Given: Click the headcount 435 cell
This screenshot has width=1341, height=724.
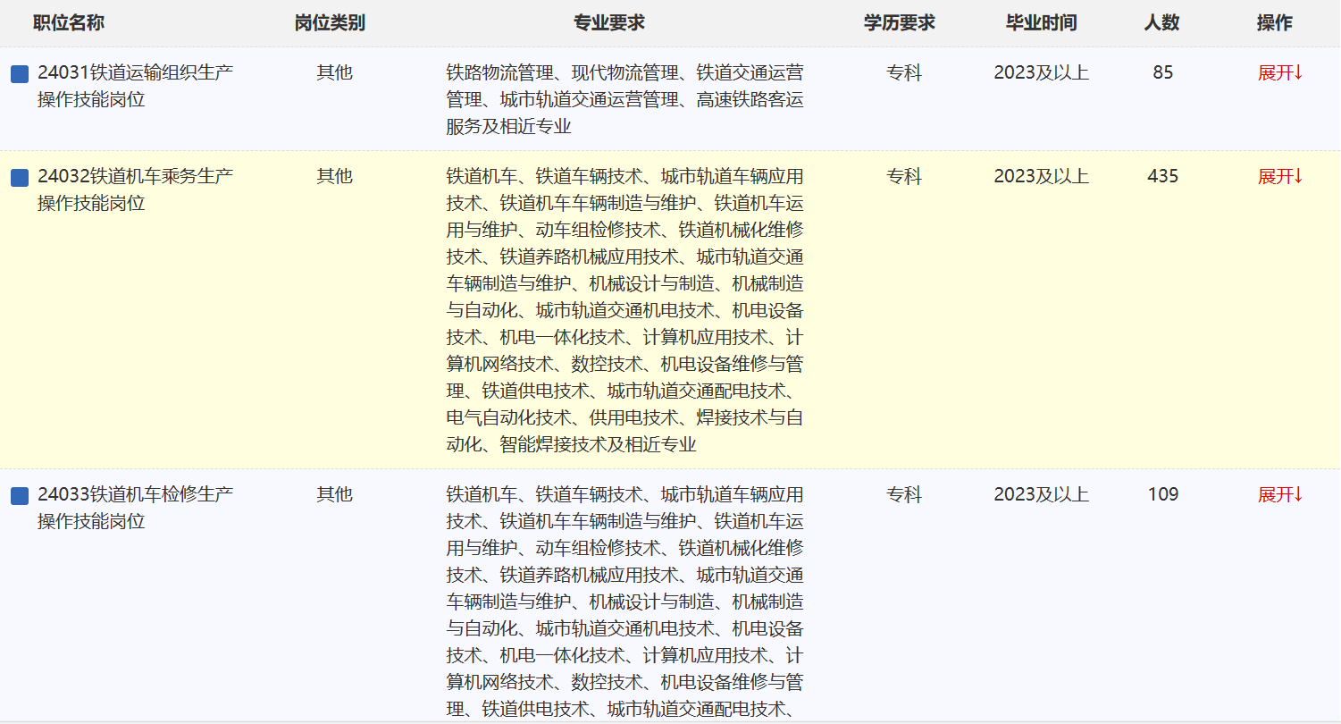Looking at the screenshot, I should tap(1162, 177).
